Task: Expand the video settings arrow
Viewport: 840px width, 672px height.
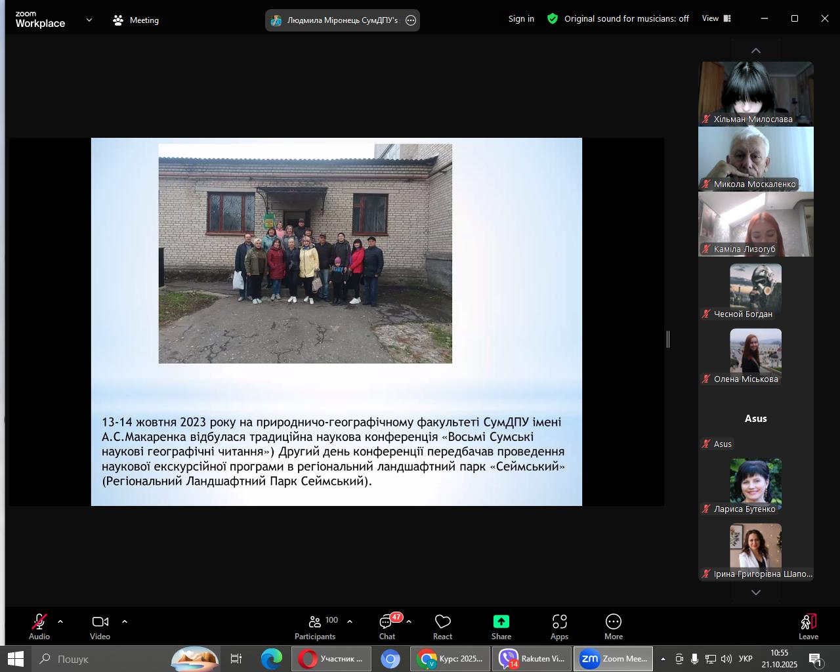Action: point(125,621)
